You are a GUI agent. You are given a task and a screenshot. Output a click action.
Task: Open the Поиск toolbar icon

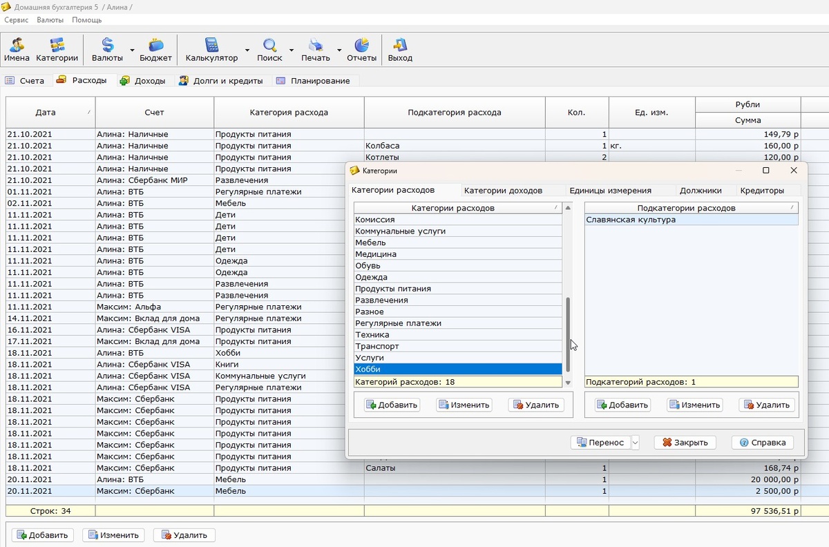pos(269,50)
